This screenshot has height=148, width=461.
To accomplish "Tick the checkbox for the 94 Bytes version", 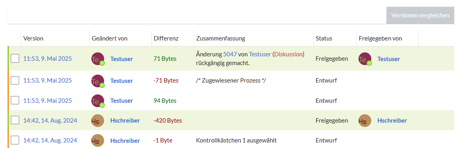I will (15, 100).
